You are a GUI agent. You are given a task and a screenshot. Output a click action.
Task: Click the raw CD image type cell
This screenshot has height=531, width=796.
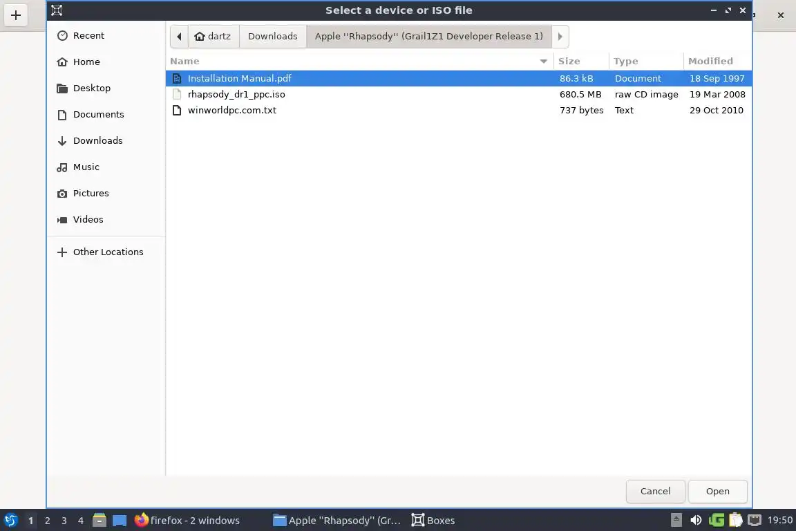(646, 95)
